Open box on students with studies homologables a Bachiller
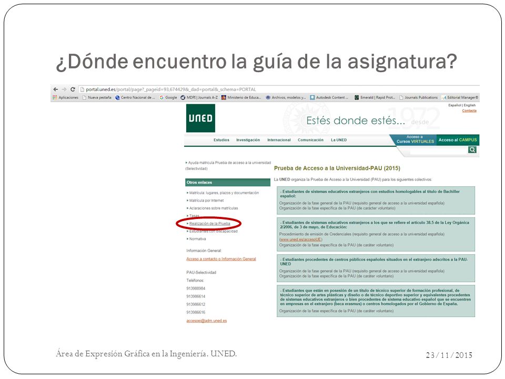Image resolution: width=505 pixels, height=379 pixels. (376, 200)
